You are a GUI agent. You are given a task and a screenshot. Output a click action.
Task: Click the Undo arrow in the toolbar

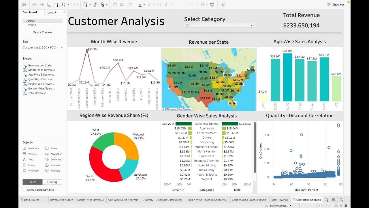tap(35, 5)
